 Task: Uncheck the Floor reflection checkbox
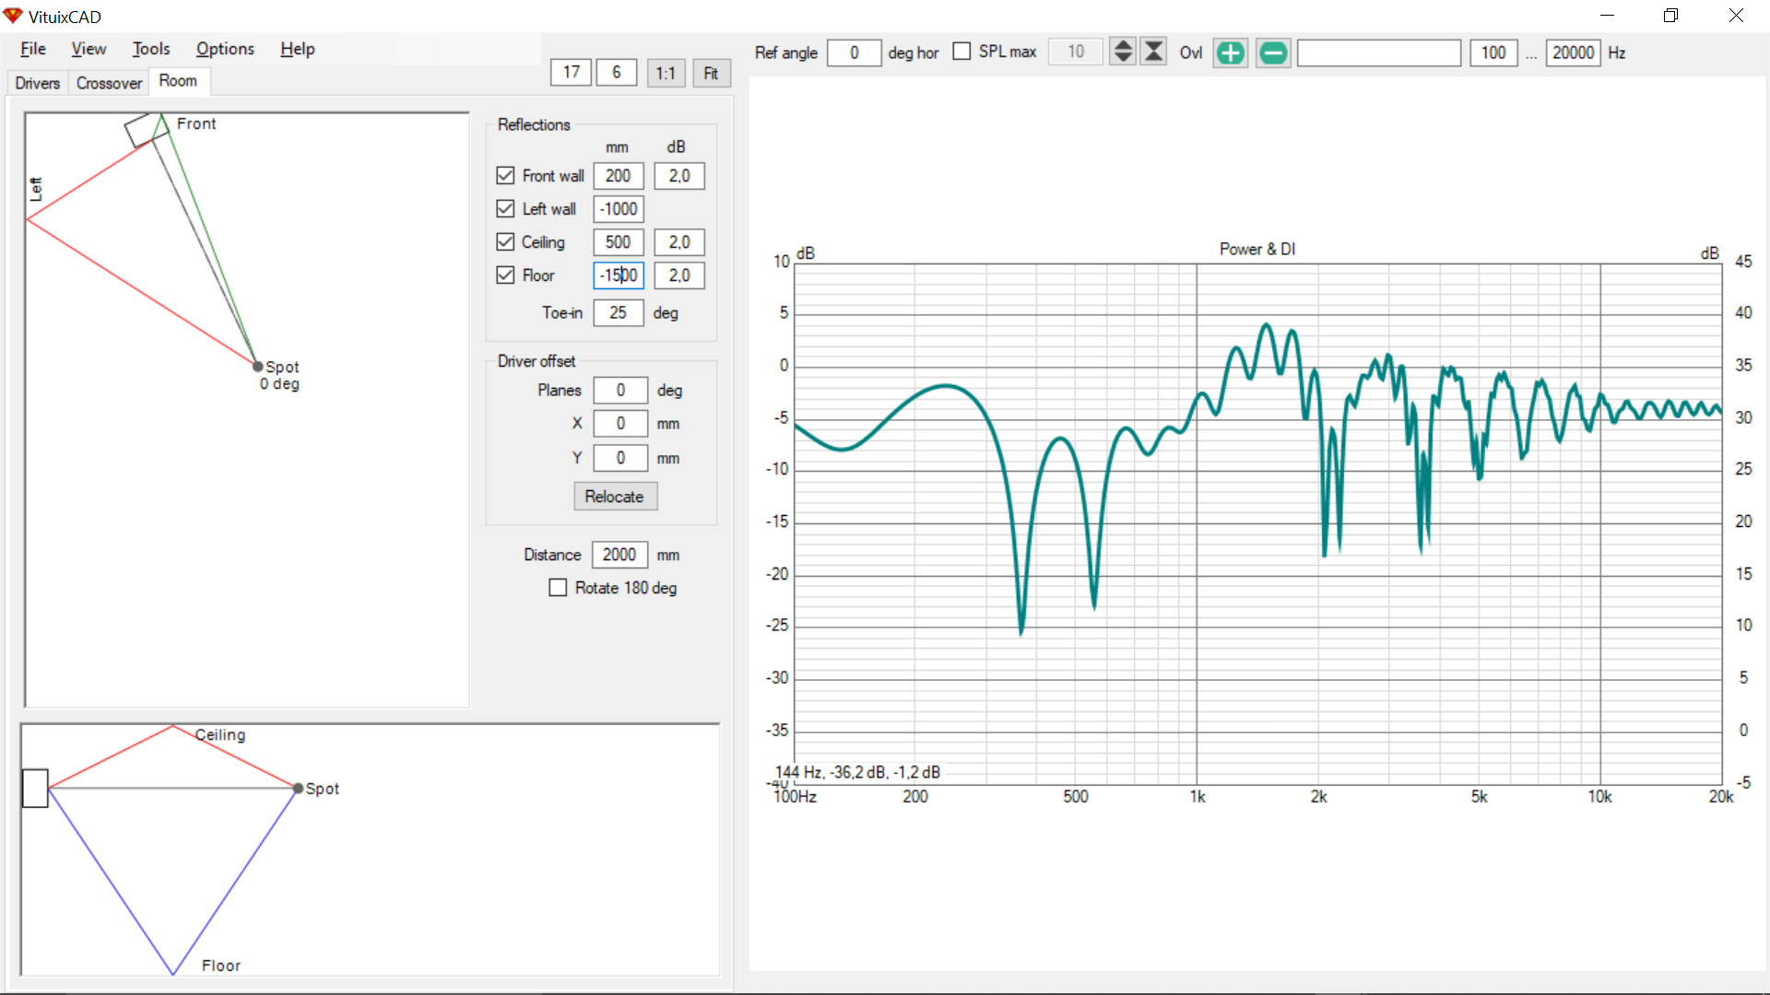point(505,275)
